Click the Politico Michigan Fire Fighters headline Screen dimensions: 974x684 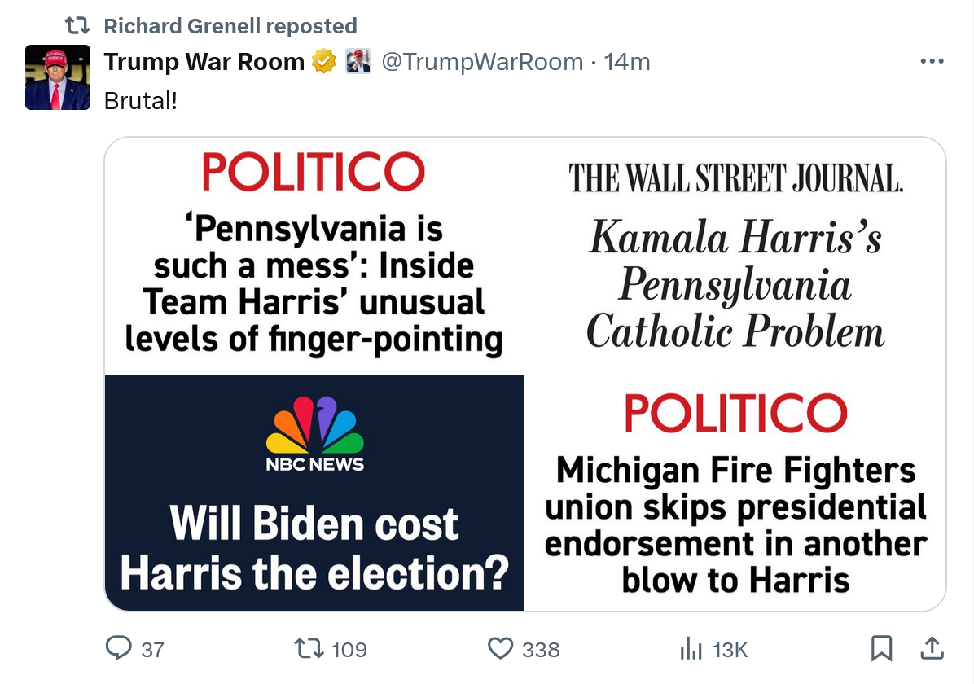point(735,525)
